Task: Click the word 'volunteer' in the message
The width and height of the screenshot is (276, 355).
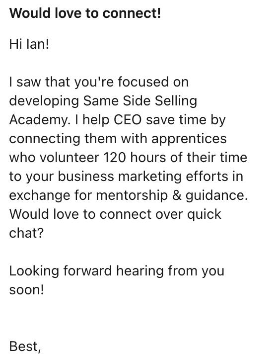Action: point(69,157)
